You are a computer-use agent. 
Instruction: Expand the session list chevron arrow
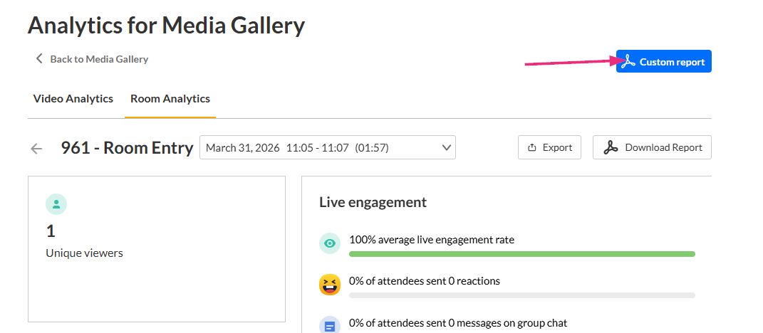447,147
